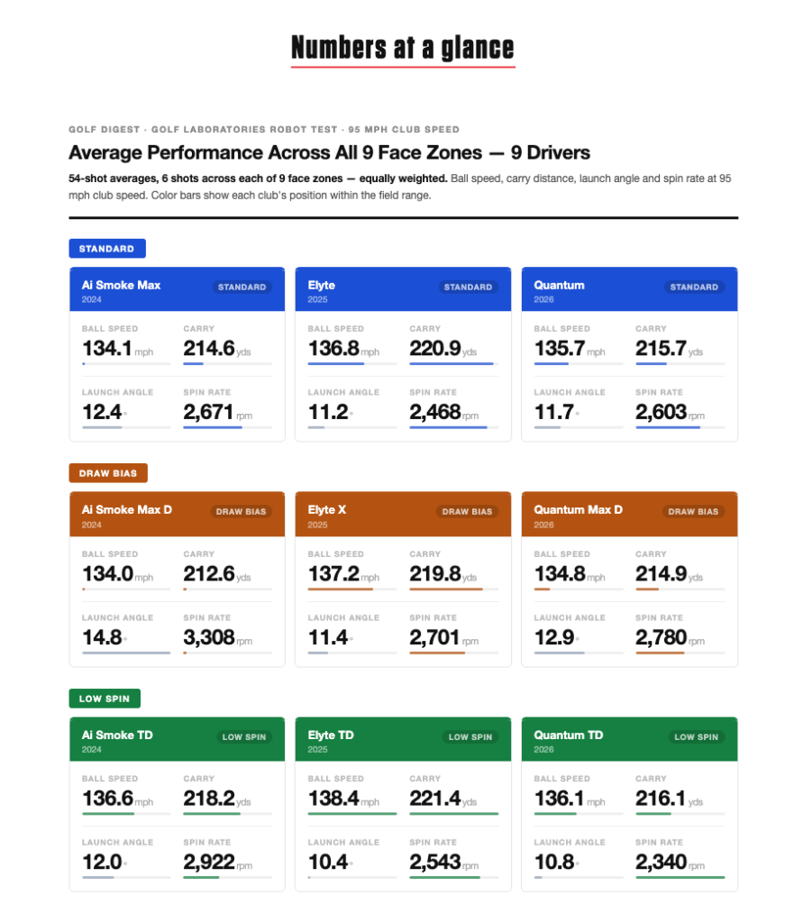Click the "Numbers at a glance" heading
This screenshot has width=803, height=923.
tap(402, 48)
